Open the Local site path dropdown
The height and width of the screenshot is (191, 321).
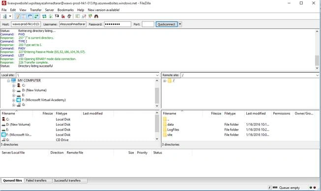(157, 75)
